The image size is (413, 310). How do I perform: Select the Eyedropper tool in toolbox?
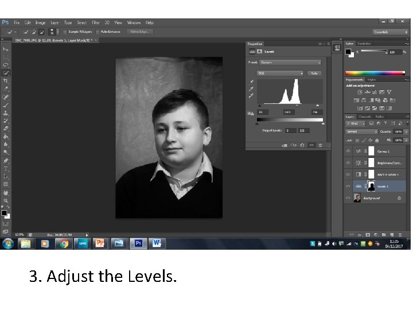[x=6, y=89]
